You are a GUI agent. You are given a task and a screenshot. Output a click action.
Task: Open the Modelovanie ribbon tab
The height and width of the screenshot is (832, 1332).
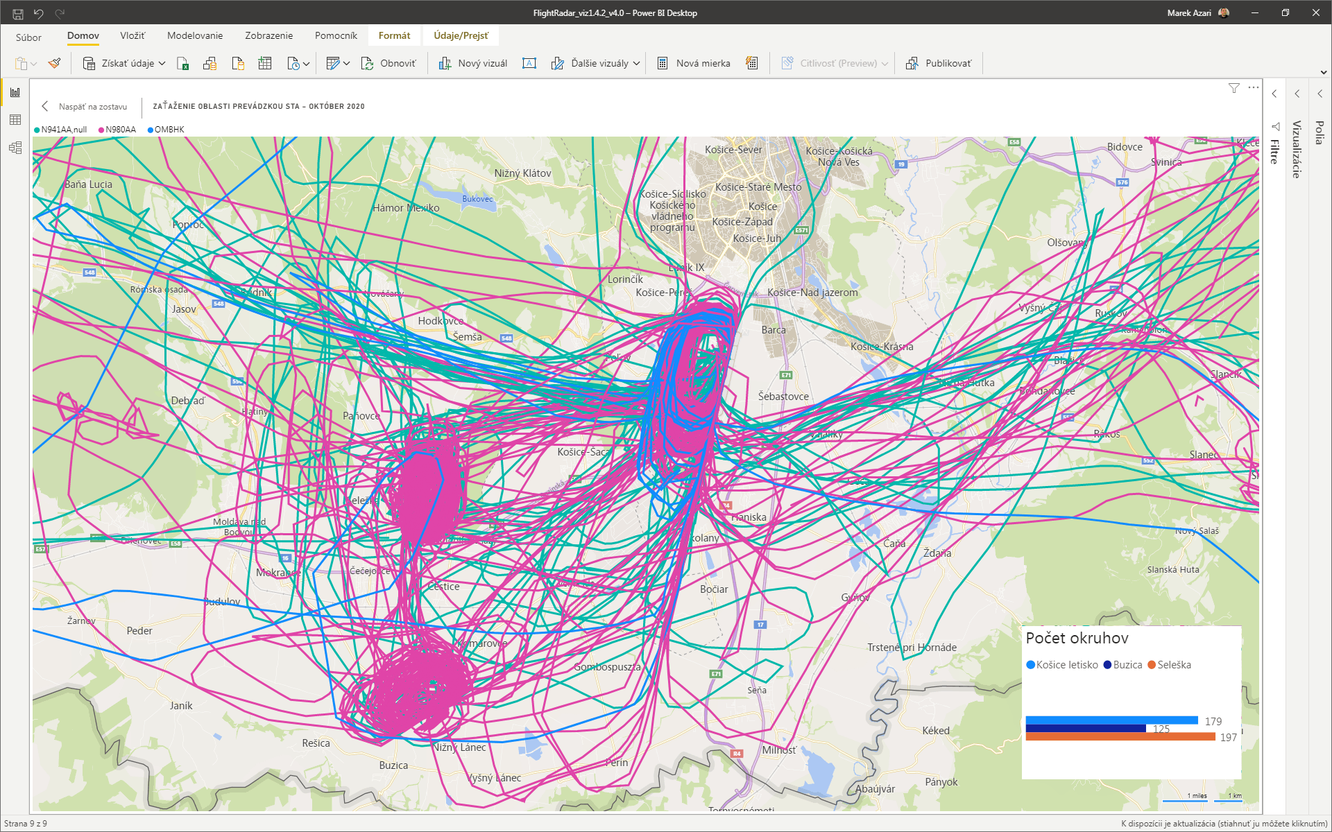[195, 35]
